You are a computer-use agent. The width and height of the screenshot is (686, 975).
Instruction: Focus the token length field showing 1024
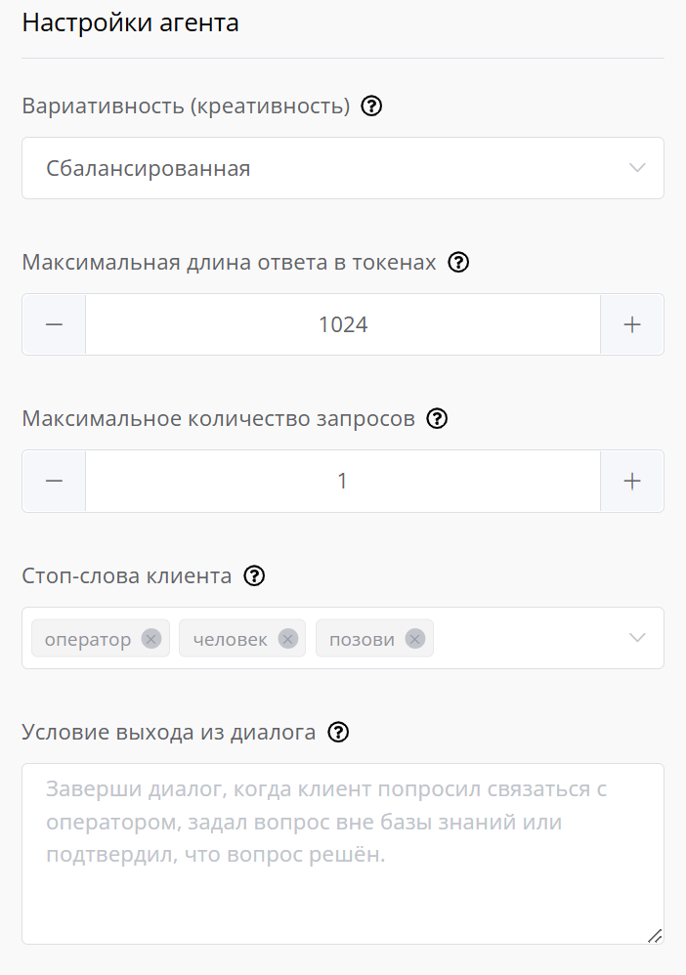coord(343,324)
